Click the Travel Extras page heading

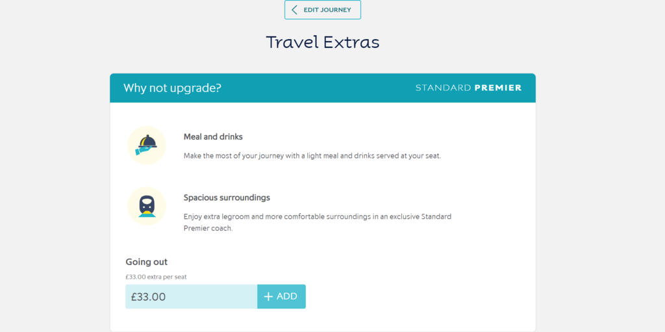[322, 42]
